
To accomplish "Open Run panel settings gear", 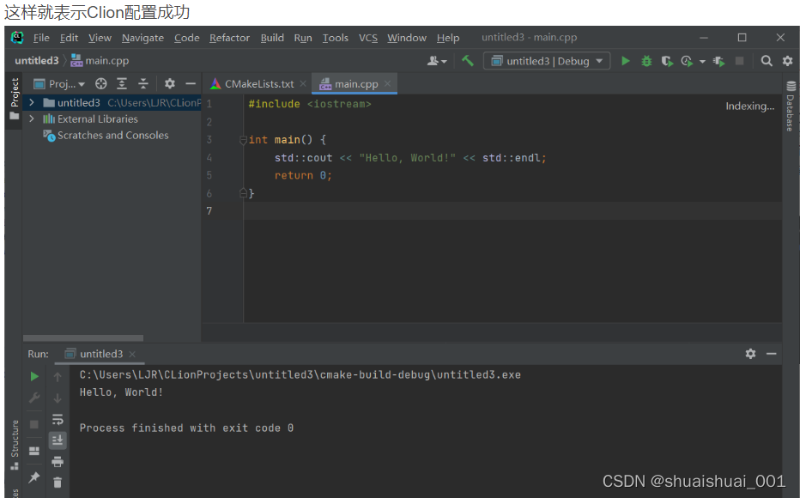I will [750, 354].
